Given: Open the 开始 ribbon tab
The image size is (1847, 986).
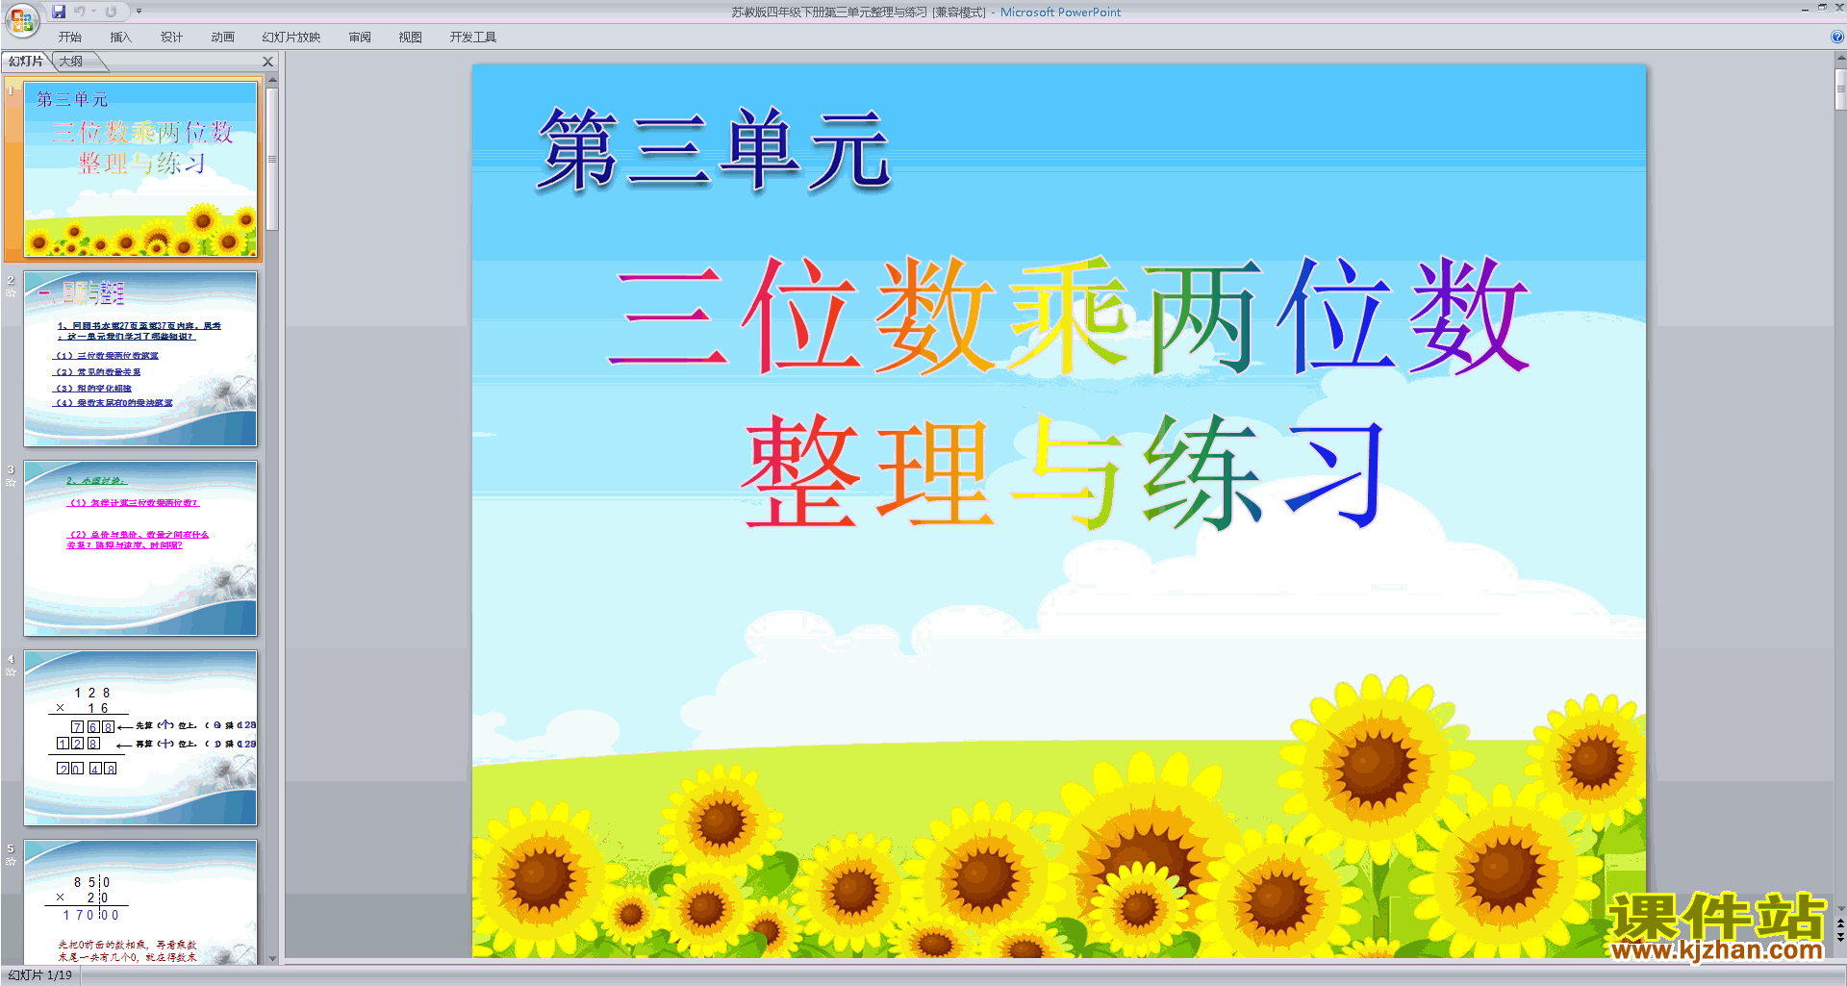Looking at the screenshot, I should click(70, 38).
